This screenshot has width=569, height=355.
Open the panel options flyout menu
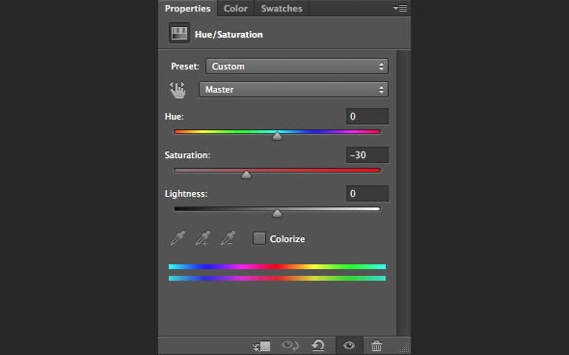(400, 8)
